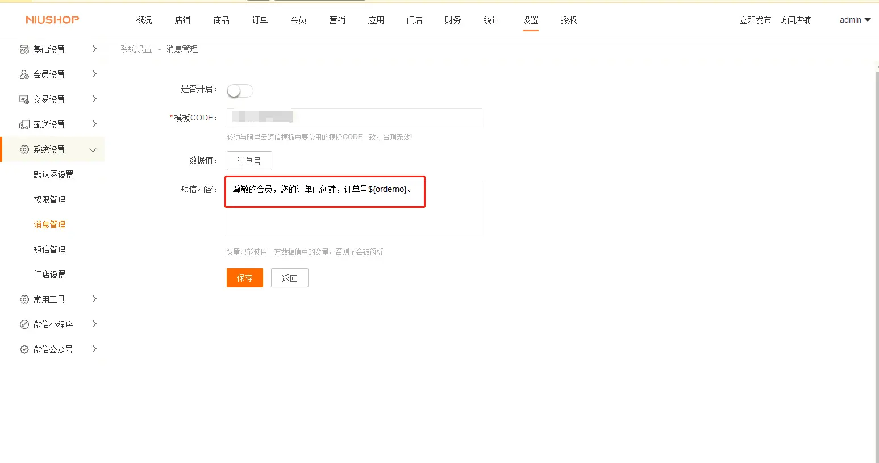Click the 常用工具 sidebar icon
Image resolution: width=879 pixels, height=463 pixels.
(x=24, y=299)
